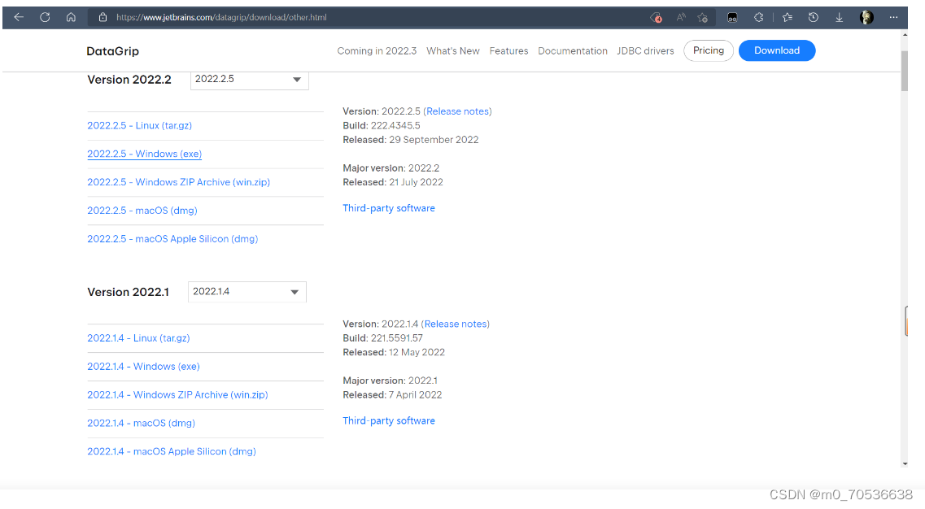Open Release notes for version 2022.2.5
The width and height of the screenshot is (925, 509).
click(458, 111)
